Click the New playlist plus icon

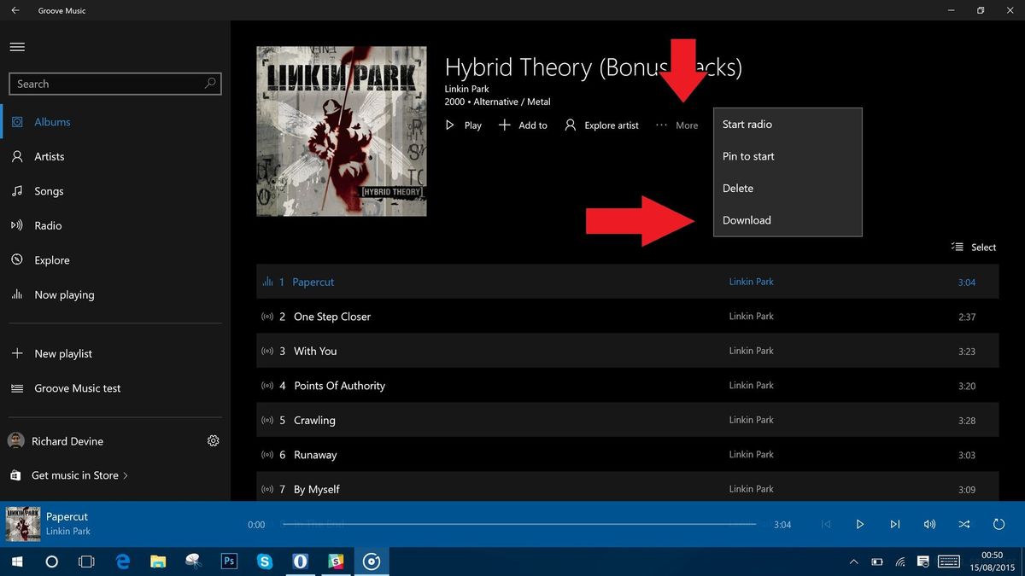(x=18, y=353)
